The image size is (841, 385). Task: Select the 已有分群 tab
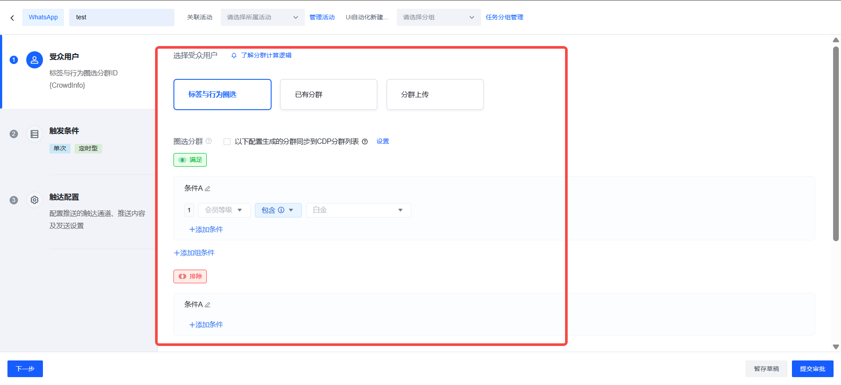[329, 94]
